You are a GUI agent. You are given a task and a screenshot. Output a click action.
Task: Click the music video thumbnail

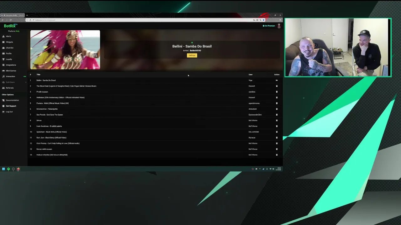(65, 50)
